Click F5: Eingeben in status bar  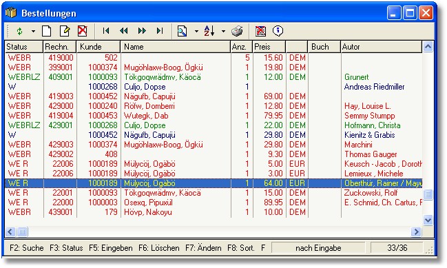111,248
